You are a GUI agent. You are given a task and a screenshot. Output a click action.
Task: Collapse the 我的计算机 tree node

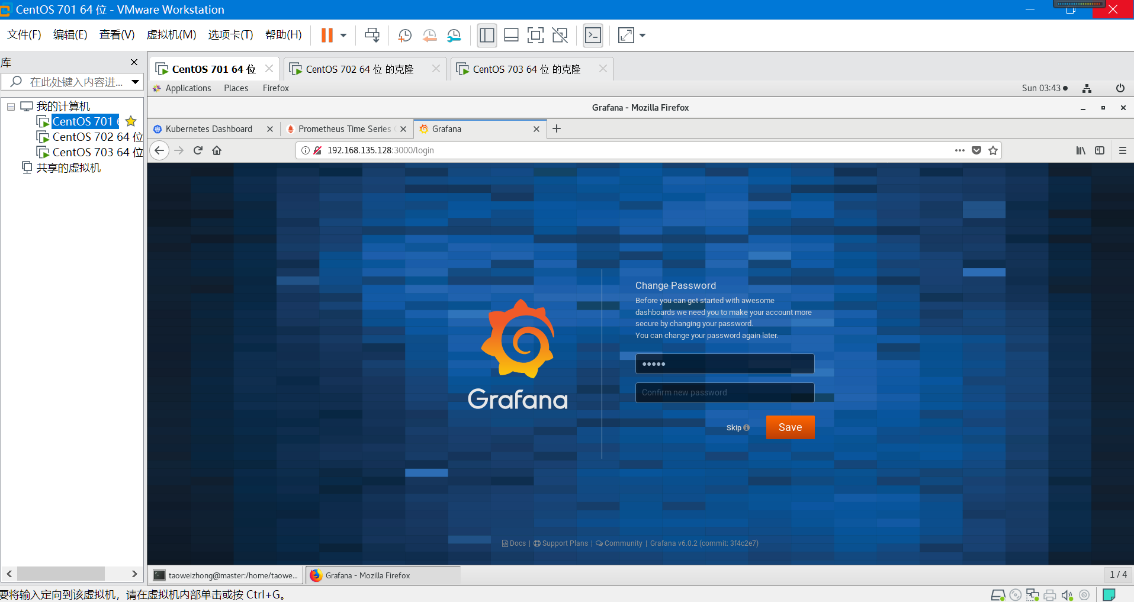click(x=11, y=107)
